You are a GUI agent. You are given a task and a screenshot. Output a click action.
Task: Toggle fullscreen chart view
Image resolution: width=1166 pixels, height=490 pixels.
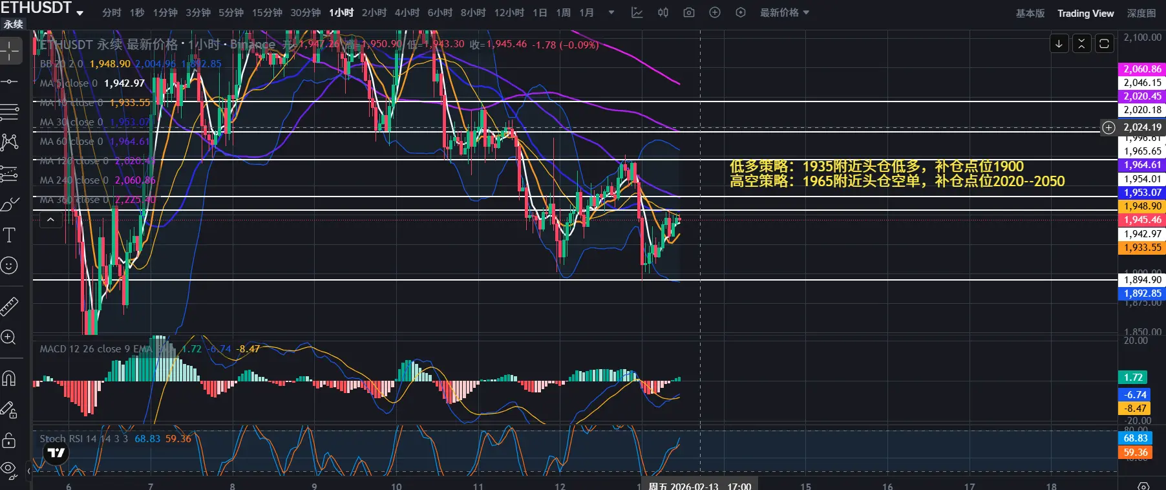[1105, 43]
